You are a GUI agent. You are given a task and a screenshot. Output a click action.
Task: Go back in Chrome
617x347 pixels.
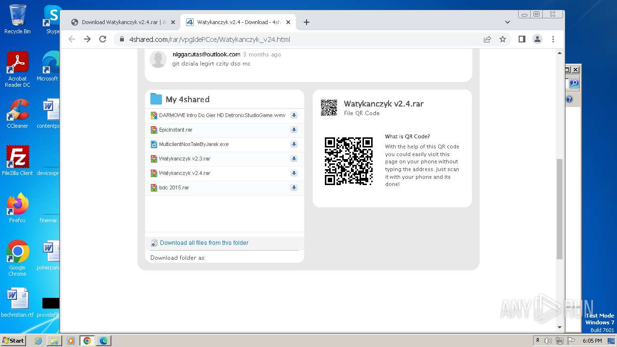72,40
